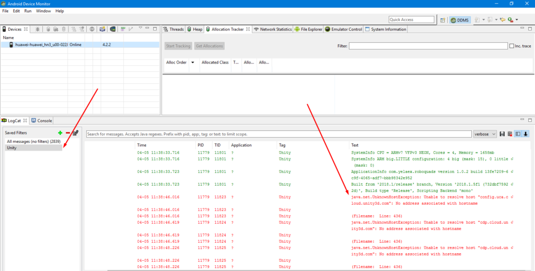Click the green Run external tools icon
The image size is (535, 271).
(511, 20)
